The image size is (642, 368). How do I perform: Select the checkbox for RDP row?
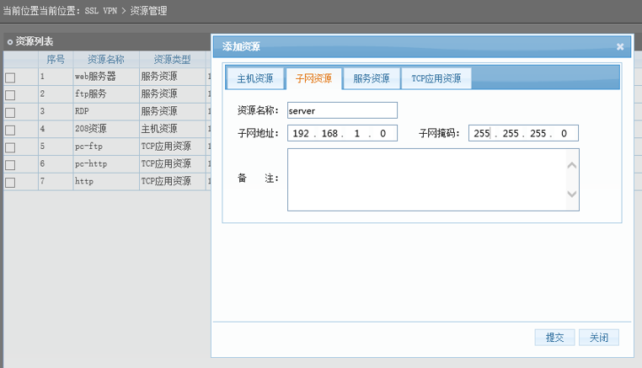10,112
